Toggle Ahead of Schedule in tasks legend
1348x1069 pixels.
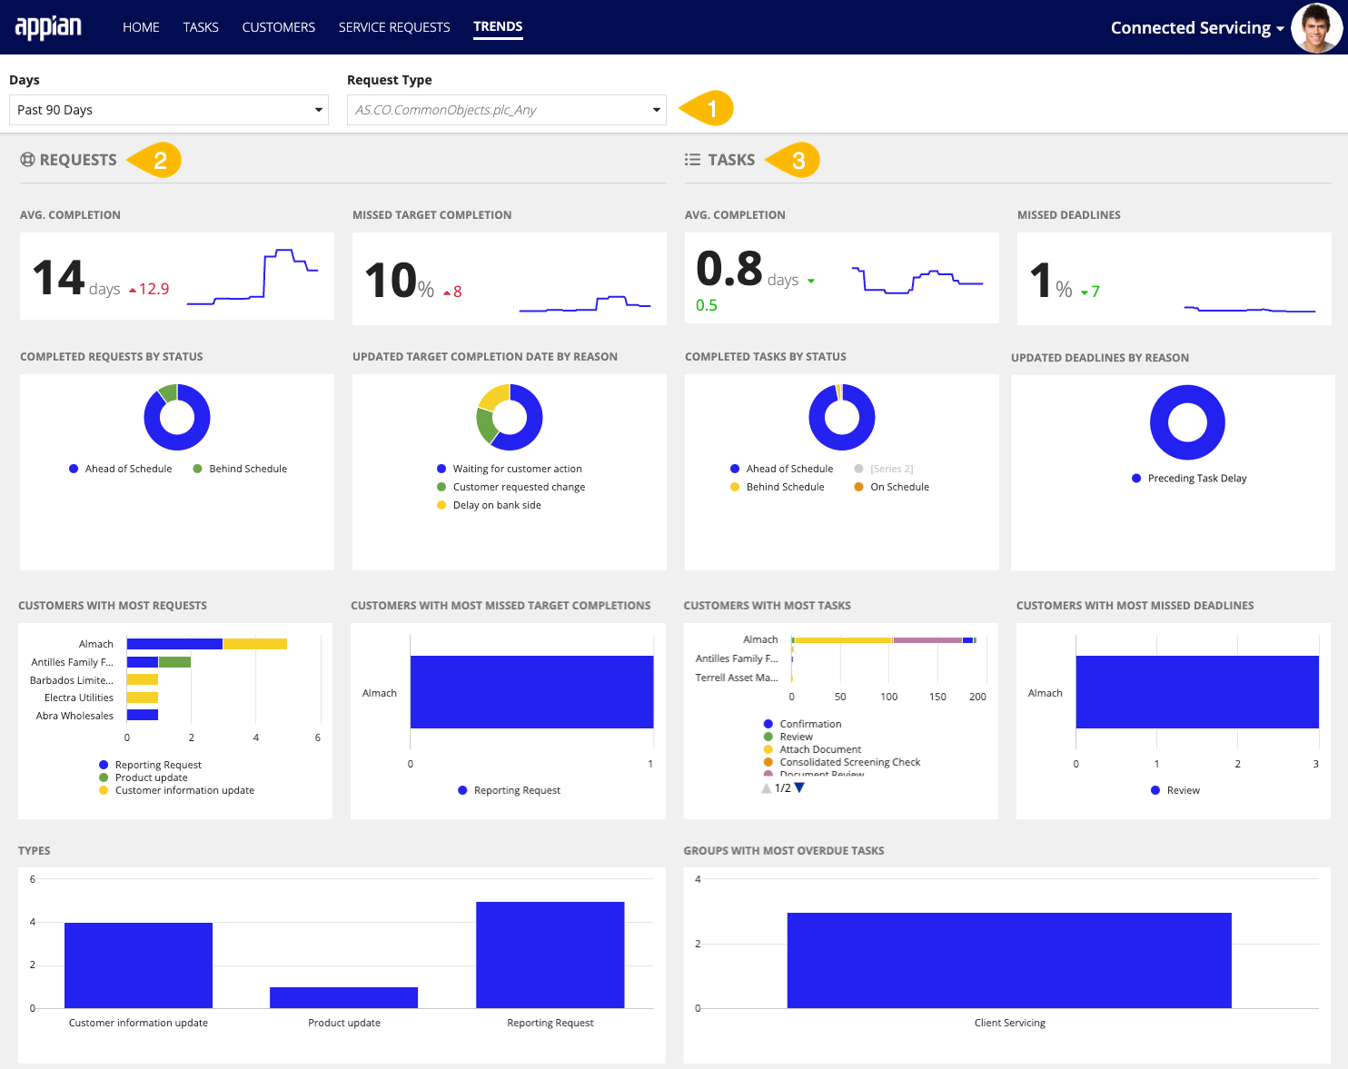click(781, 469)
